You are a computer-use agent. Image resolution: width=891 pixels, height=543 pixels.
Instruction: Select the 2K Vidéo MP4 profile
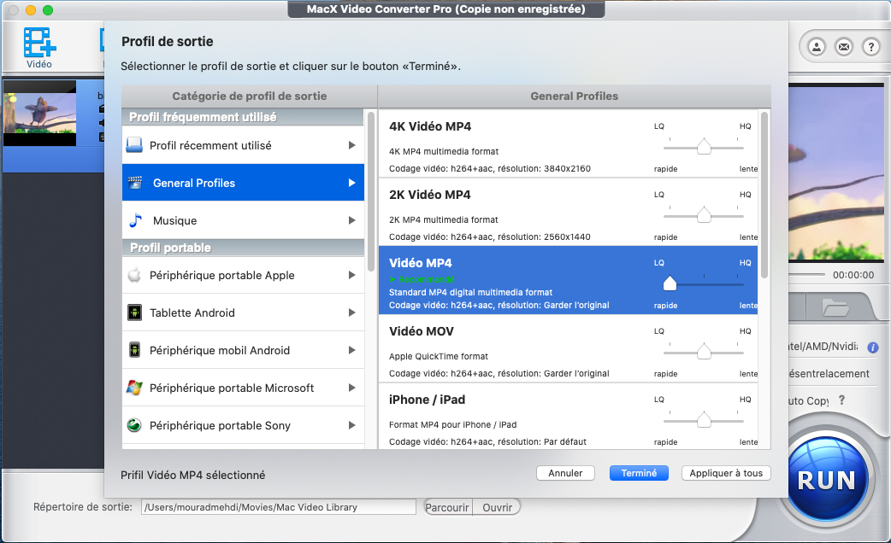pyautogui.click(x=569, y=212)
